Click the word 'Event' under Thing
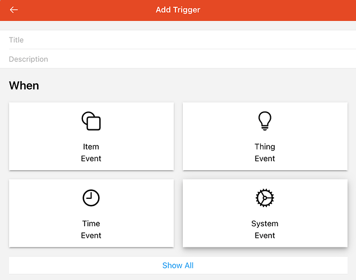This screenshot has height=280, width=356. point(265,158)
